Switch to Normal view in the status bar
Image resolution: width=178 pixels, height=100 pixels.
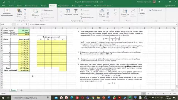pyautogui.click(x=144, y=94)
